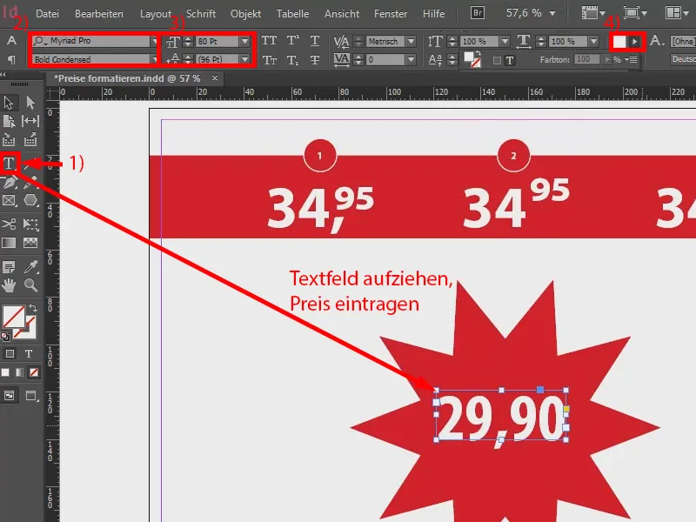This screenshot has width=696, height=522.
Task: Open the Fenster menu
Action: (391, 14)
